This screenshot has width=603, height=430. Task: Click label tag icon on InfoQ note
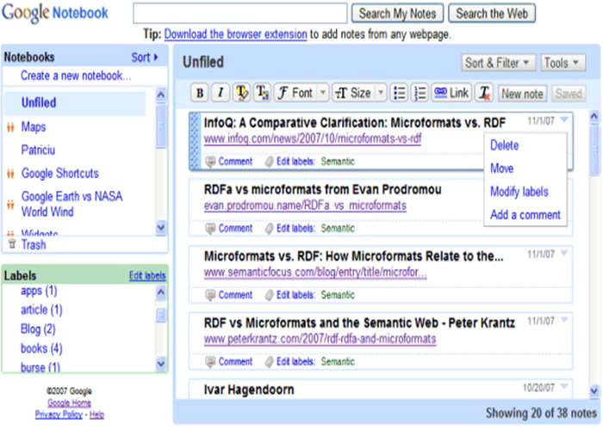click(269, 162)
